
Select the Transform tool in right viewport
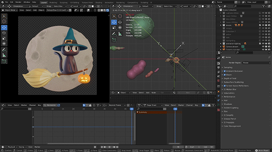click(x=120, y=28)
